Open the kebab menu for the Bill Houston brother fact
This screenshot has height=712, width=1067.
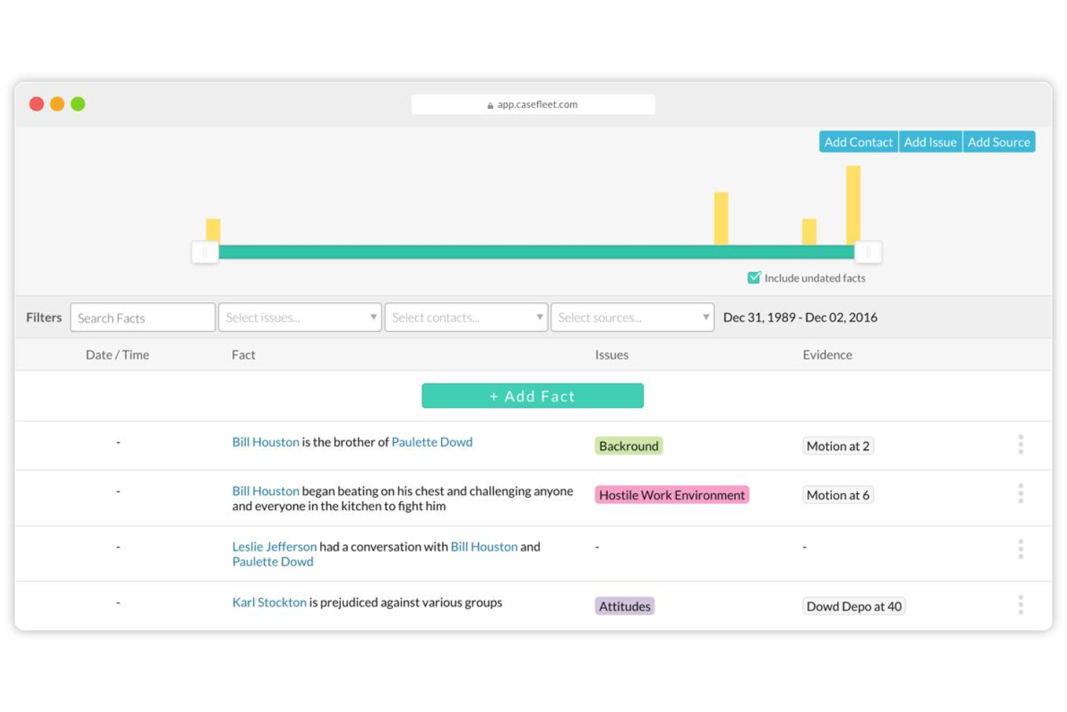(x=1021, y=445)
